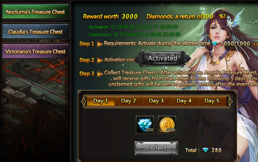Open Claudia's Treasure Chest
The height and width of the screenshot is (162, 258).
(x=35, y=32)
